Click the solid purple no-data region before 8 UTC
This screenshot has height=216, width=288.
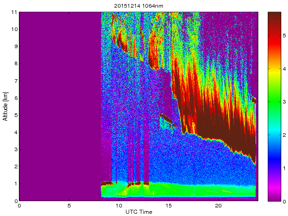click(x=58, y=103)
